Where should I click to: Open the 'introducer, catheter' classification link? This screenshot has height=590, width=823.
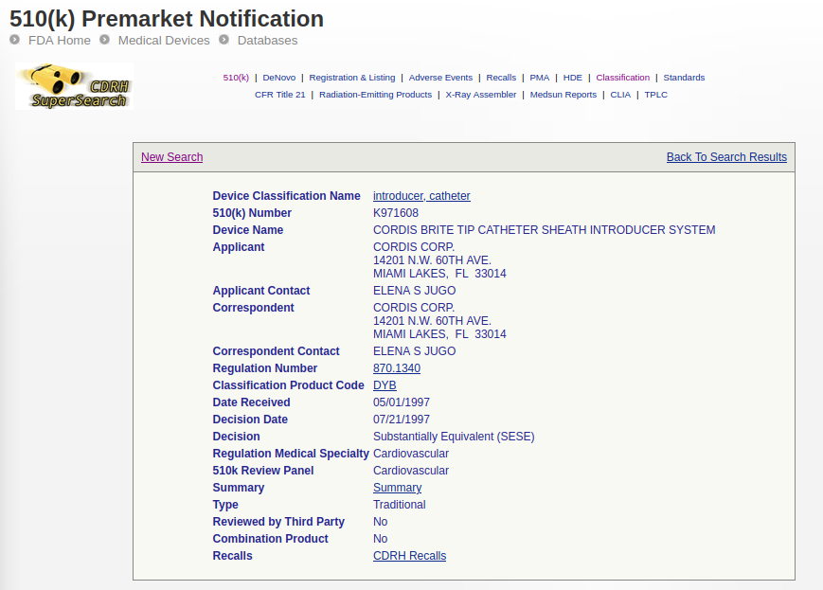421,196
